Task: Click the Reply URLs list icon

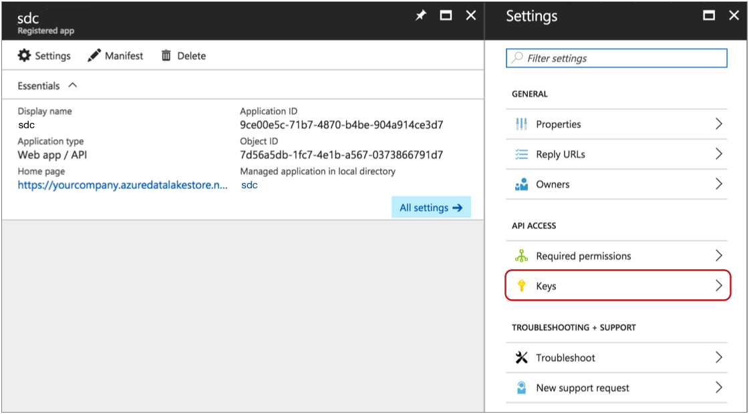Action: coord(521,154)
